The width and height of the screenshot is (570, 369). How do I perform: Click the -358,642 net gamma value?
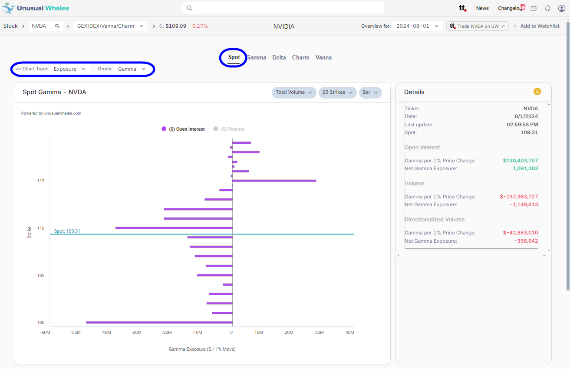526,241
